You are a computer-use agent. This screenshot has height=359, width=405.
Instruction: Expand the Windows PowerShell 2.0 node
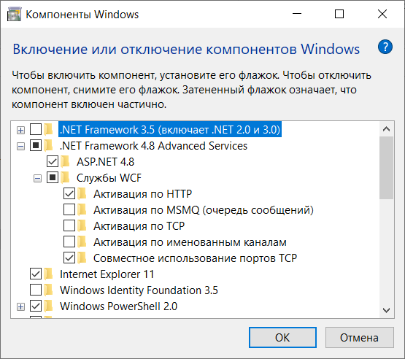pyautogui.click(x=20, y=307)
